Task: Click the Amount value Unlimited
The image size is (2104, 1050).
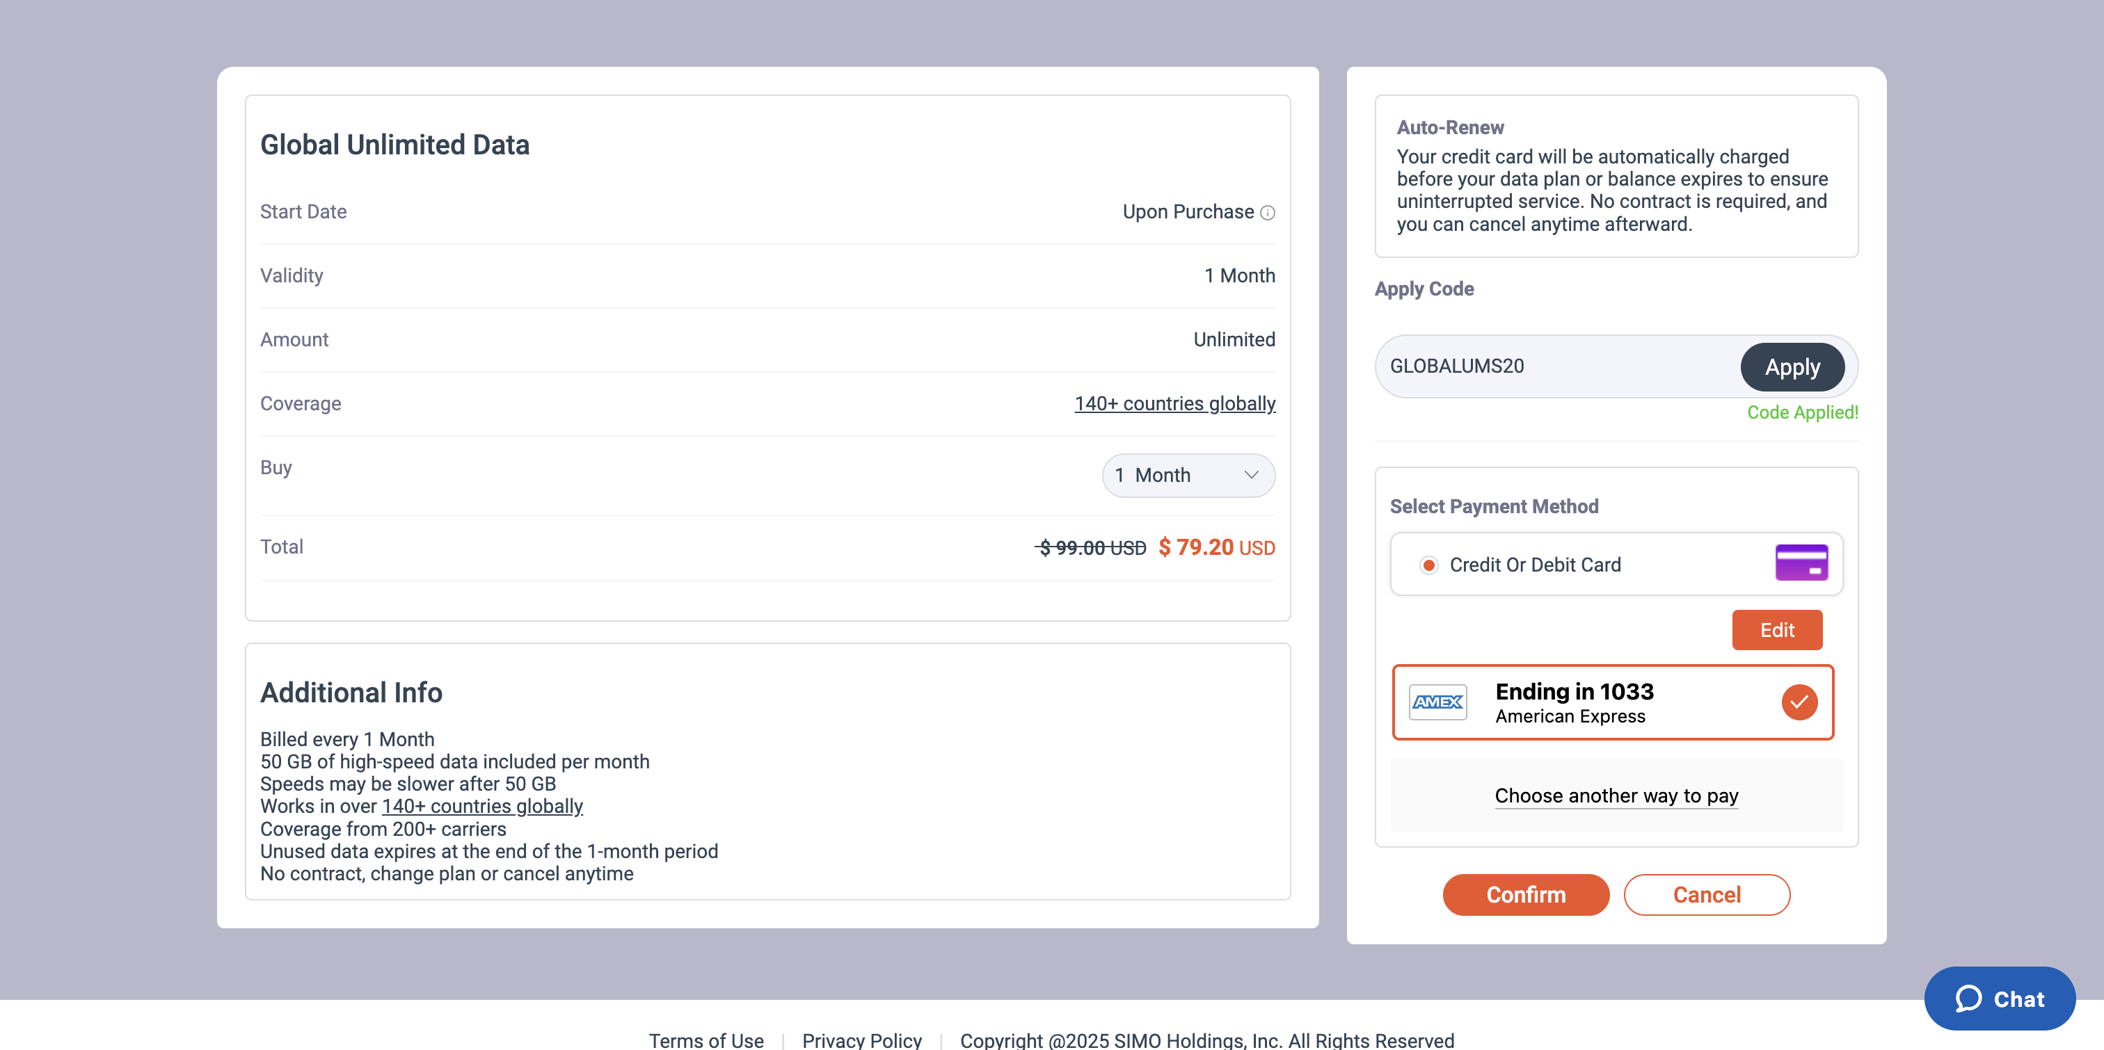Action: [1234, 339]
